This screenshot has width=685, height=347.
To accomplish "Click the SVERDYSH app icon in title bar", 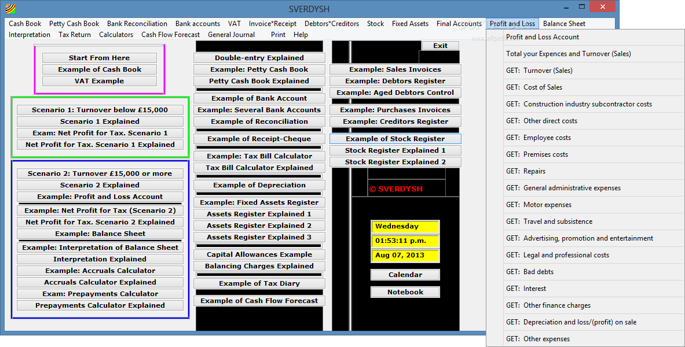I will (x=10, y=8).
